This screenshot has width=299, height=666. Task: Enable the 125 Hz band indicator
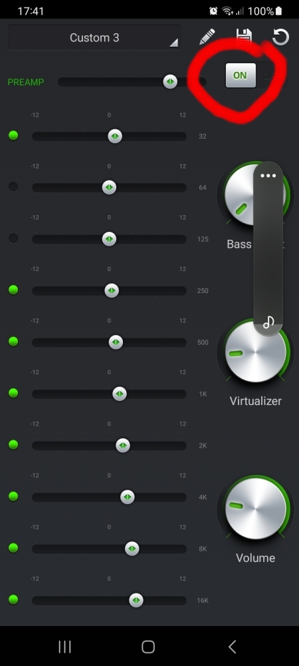pyautogui.click(x=13, y=238)
